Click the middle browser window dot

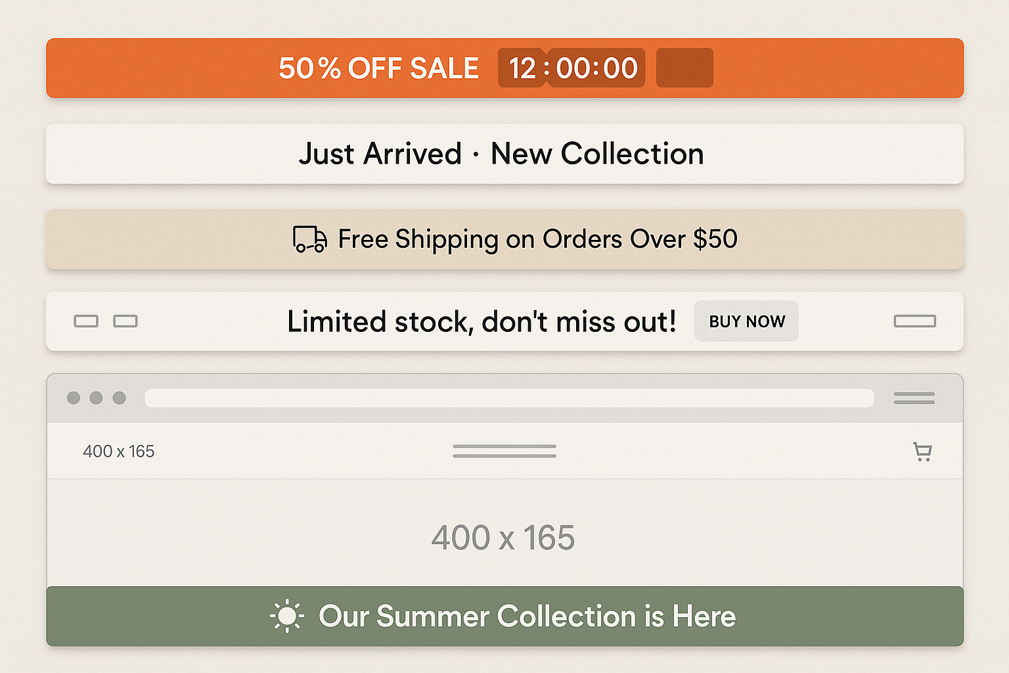[x=97, y=398]
